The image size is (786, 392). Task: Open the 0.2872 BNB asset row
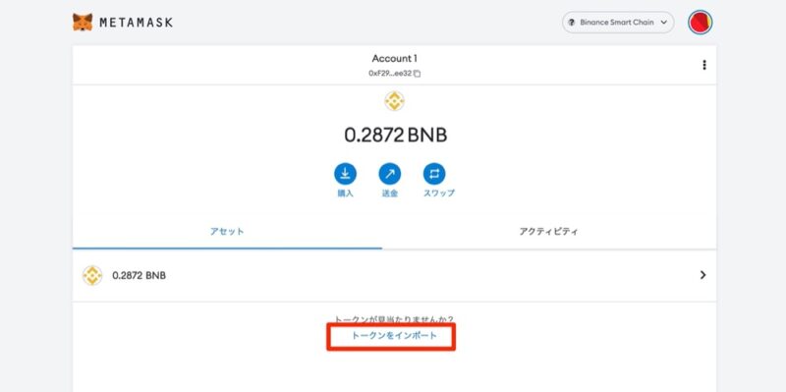pyautogui.click(x=395, y=275)
